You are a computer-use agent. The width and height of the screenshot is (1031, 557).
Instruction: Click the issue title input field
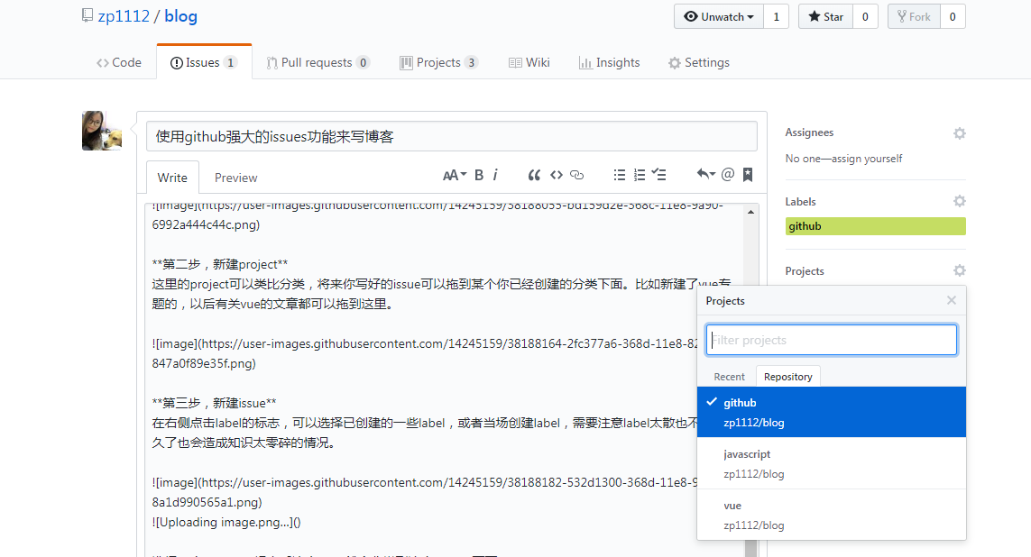coord(452,137)
